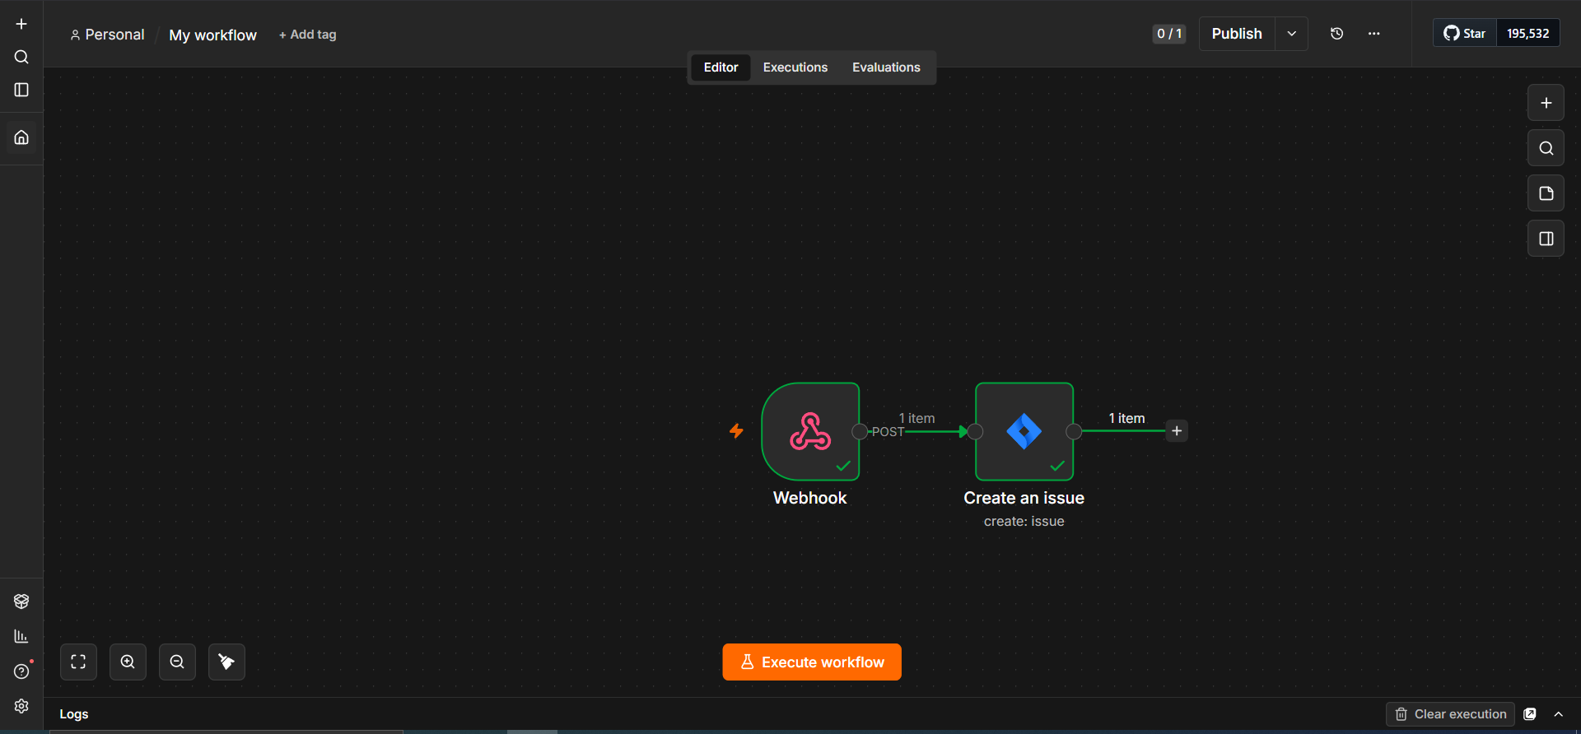The height and width of the screenshot is (734, 1581).
Task: Zoom out of the canvas
Action: click(177, 662)
